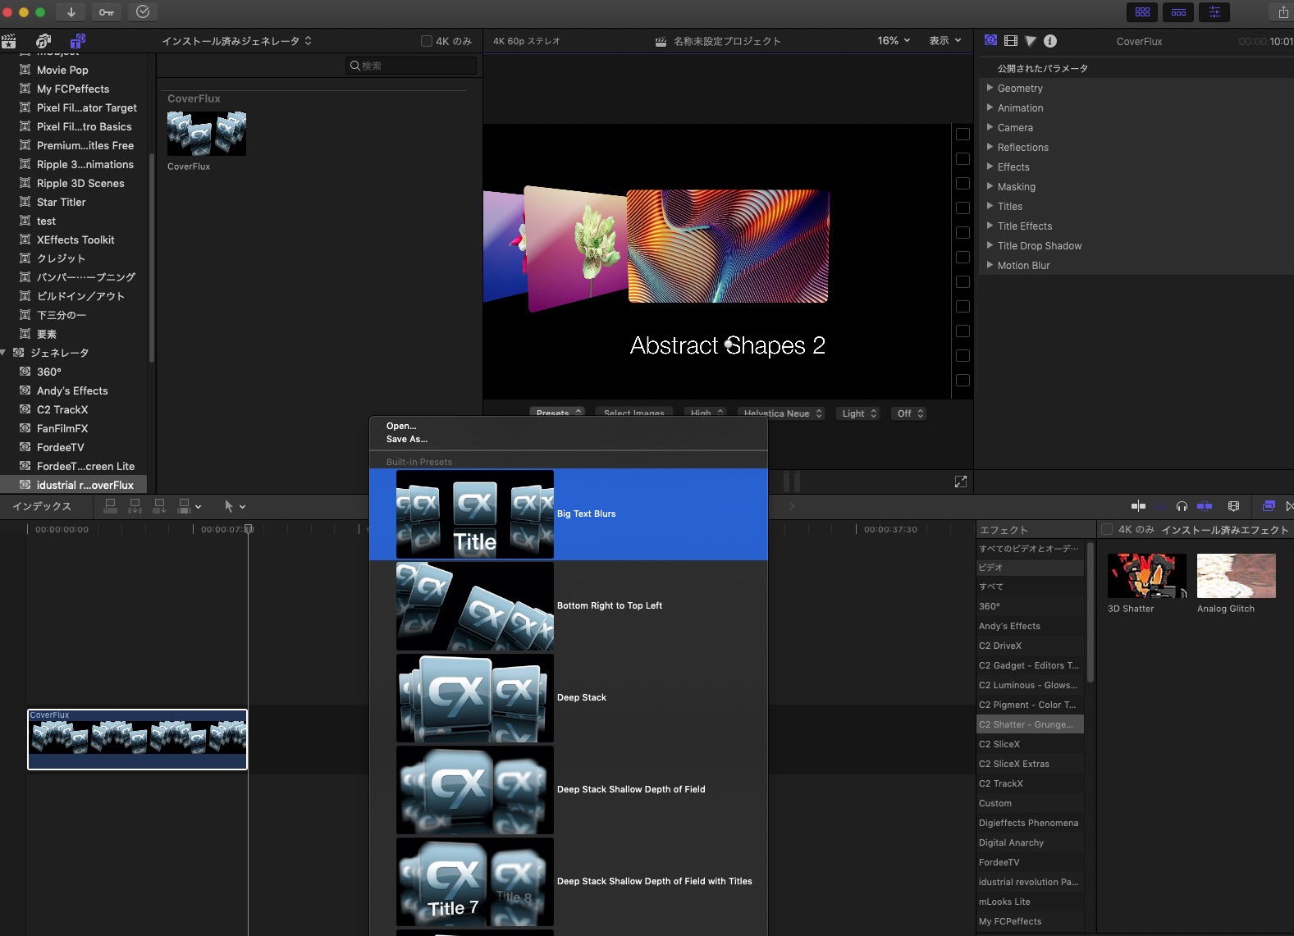Image resolution: width=1294 pixels, height=936 pixels.
Task: Open the Titles and Generators sidebar
Action: [x=77, y=41]
